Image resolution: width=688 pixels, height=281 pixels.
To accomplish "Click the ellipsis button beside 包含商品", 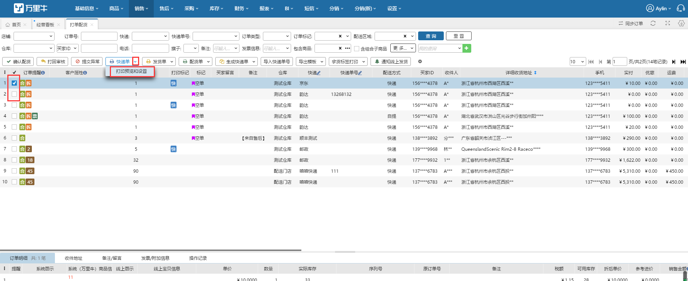I will pos(347,48).
